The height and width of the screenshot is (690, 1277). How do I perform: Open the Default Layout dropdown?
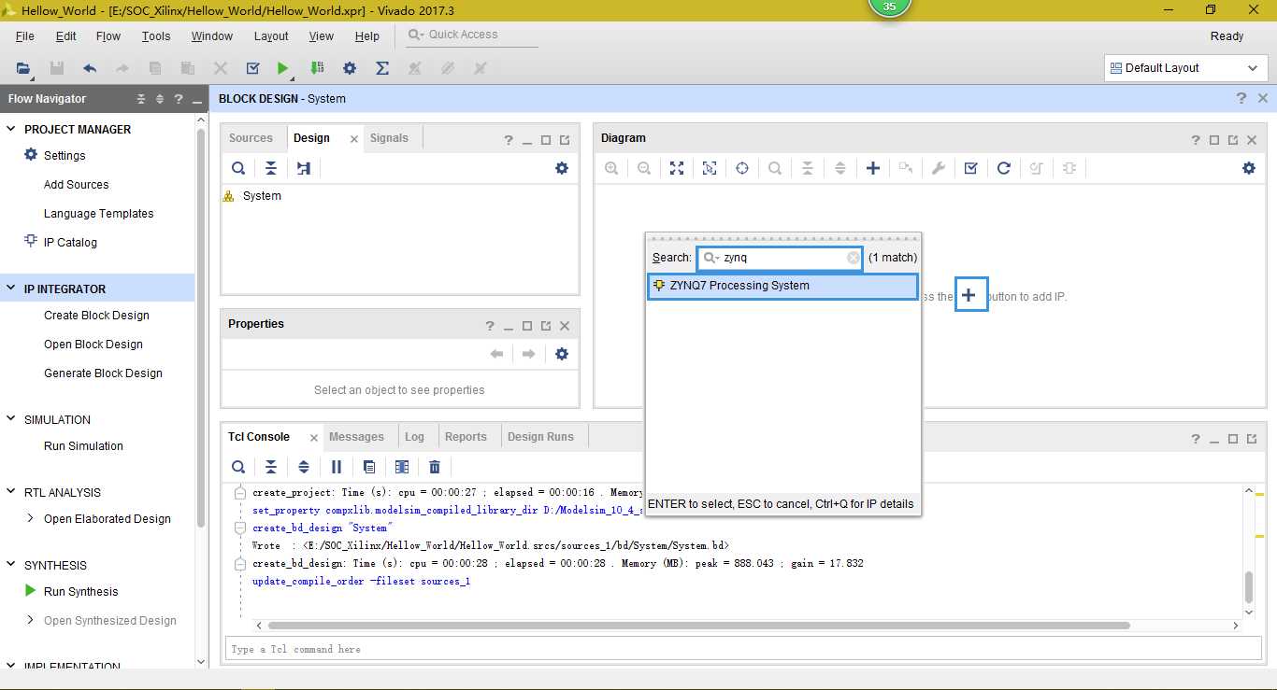[x=1185, y=68]
